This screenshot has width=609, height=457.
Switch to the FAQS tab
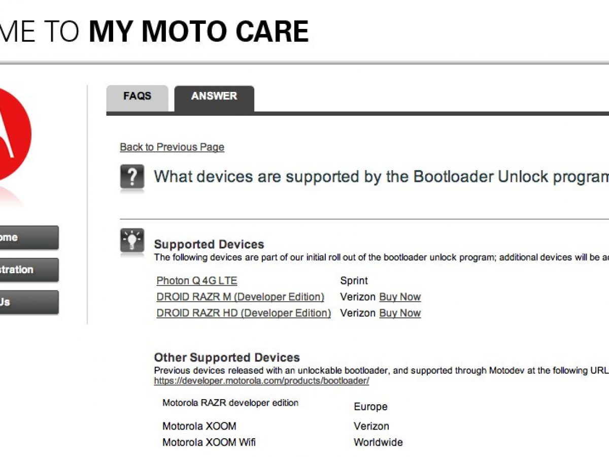[x=137, y=96]
